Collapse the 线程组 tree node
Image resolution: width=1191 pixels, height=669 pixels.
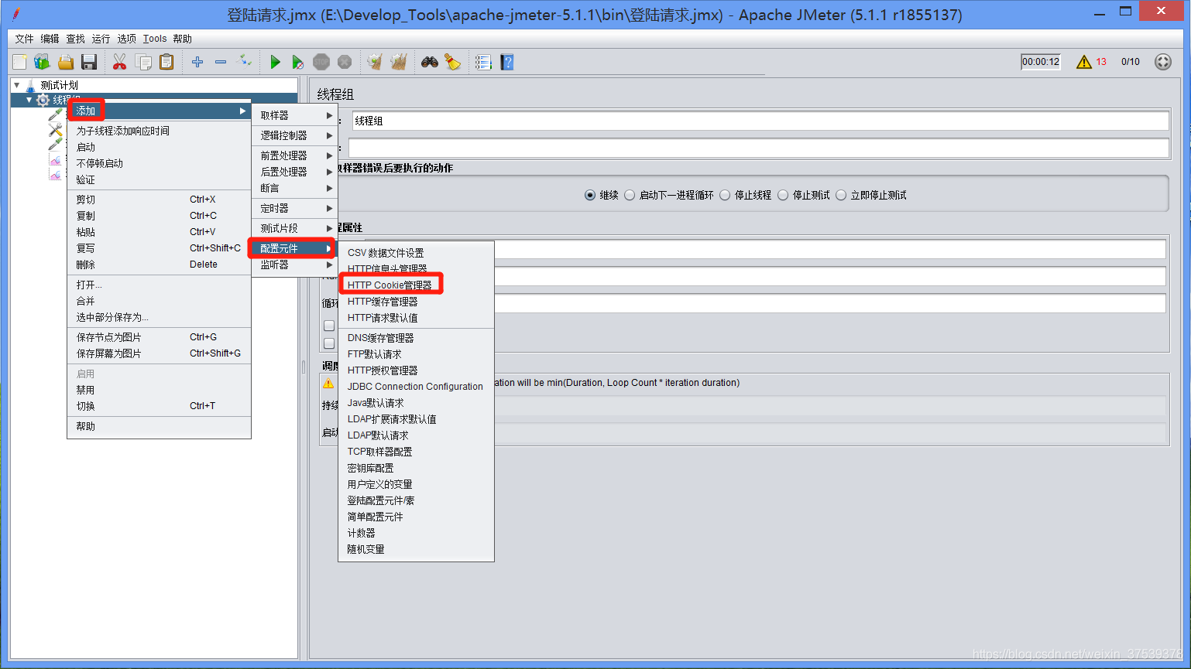[x=29, y=100]
